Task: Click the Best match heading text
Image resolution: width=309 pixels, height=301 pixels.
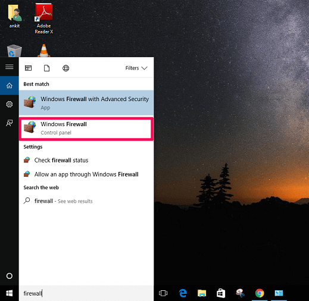Action: 36,84
